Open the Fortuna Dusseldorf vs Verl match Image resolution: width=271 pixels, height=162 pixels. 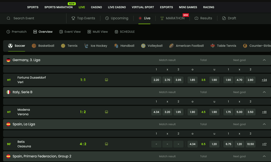(x=32, y=80)
